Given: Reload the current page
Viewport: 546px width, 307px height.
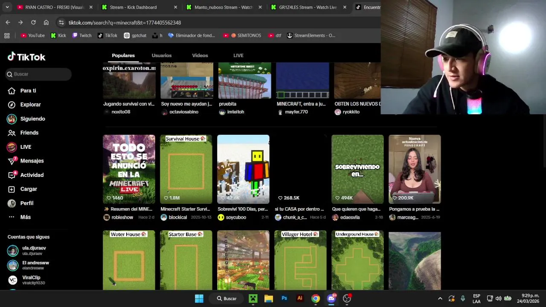Looking at the screenshot, I should (x=33, y=23).
